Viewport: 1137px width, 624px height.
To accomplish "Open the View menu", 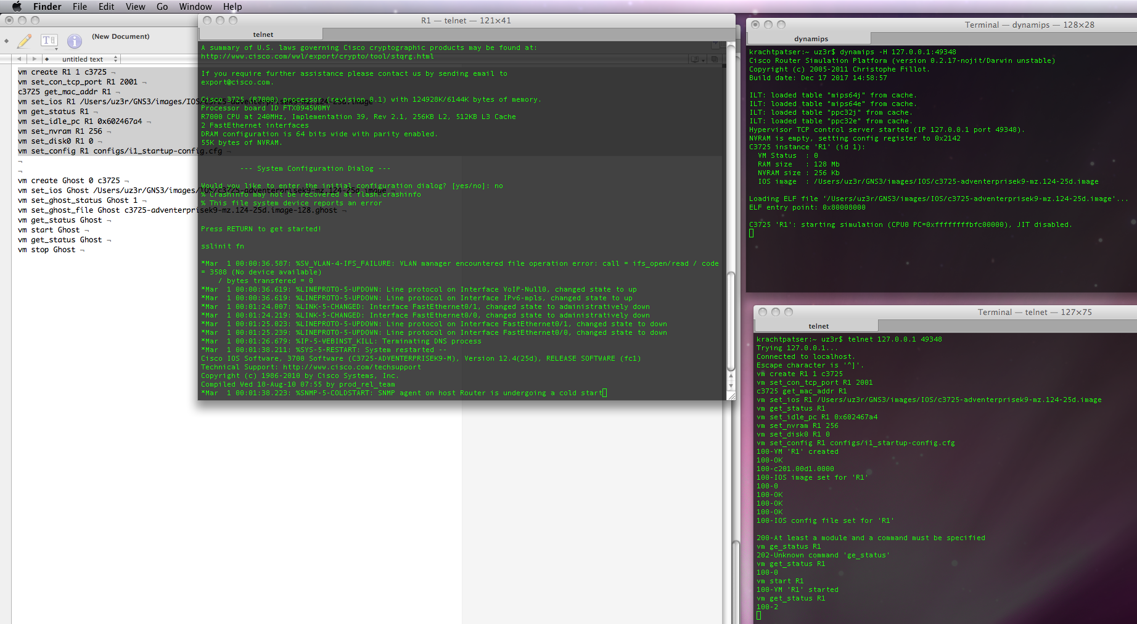I will point(135,7).
